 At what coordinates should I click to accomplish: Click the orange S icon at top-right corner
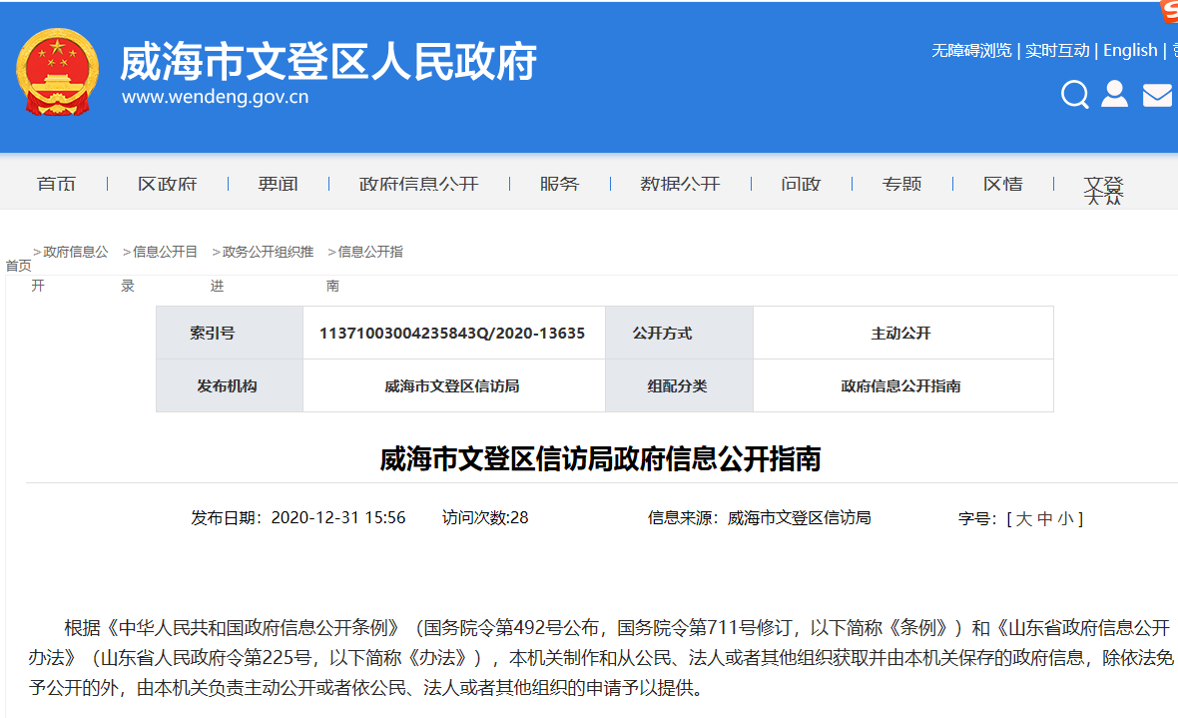tap(1169, 10)
